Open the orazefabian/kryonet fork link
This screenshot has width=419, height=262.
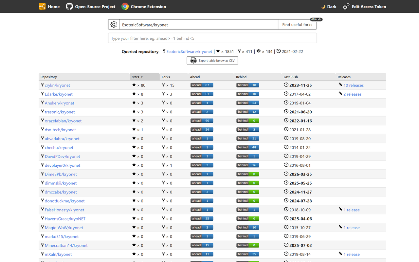click(x=63, y=121)
